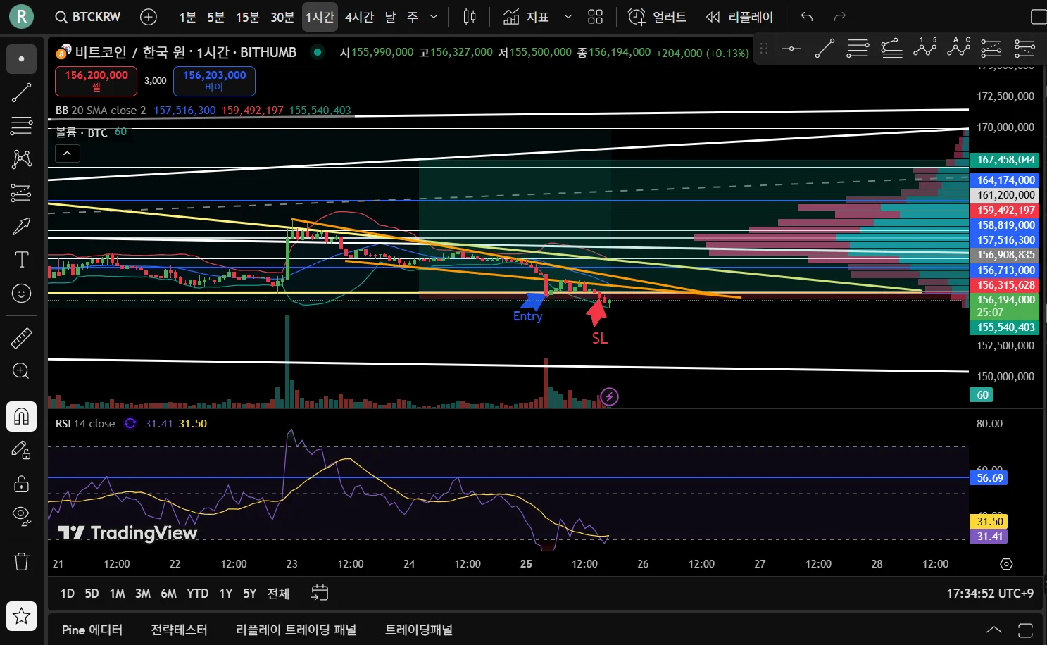Viewport: 1047px width, 645px height.
Task: Expand the timeframe interval dropdown
Action: click(x=434, y=17)
